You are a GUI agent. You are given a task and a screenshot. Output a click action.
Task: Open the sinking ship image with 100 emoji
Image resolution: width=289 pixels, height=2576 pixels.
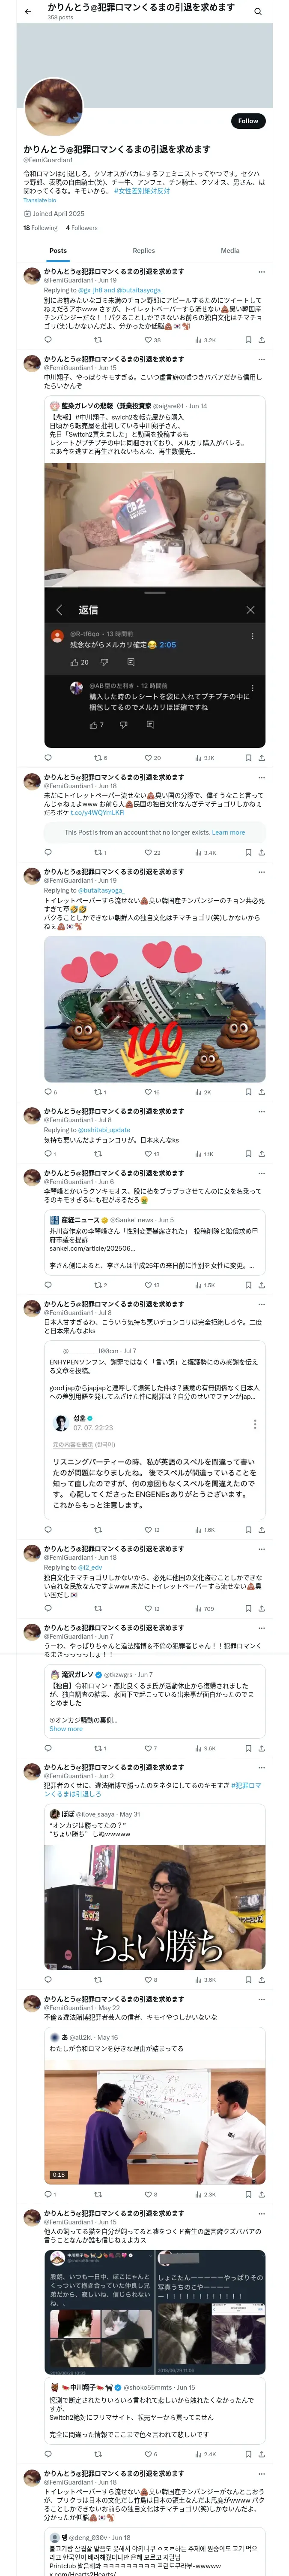(x=155, y=1010)
